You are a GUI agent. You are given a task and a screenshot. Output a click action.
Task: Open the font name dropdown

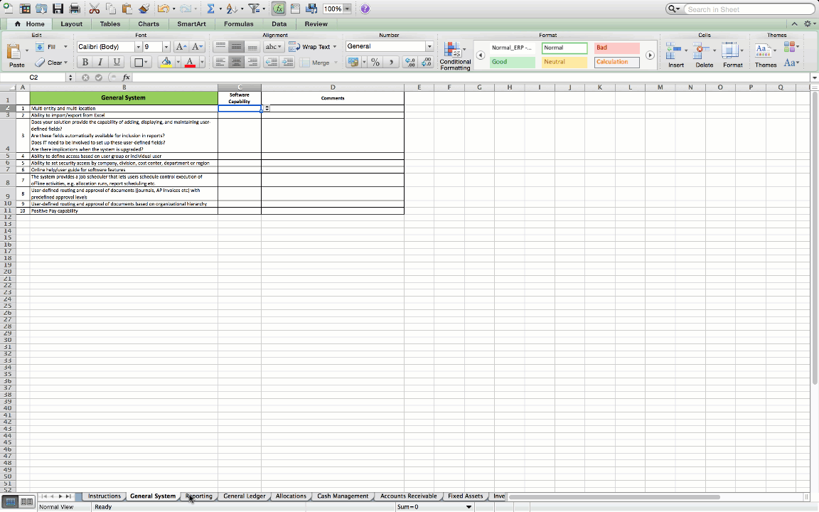pyautogui.click(x=138, y=47)
